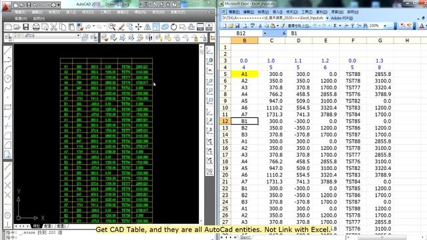Select the Sheet1 tab in Excel
This screenshot has height=240, width=427.
(x=245, y=237)
